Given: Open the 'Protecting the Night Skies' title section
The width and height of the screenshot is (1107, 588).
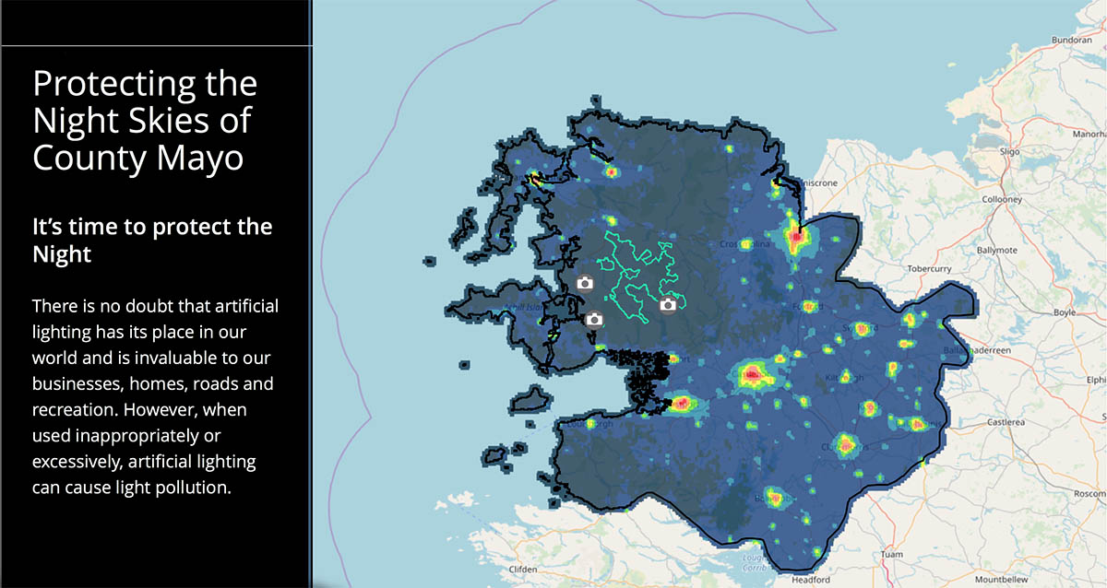Looking at the screenshot, I should point(145,120).
